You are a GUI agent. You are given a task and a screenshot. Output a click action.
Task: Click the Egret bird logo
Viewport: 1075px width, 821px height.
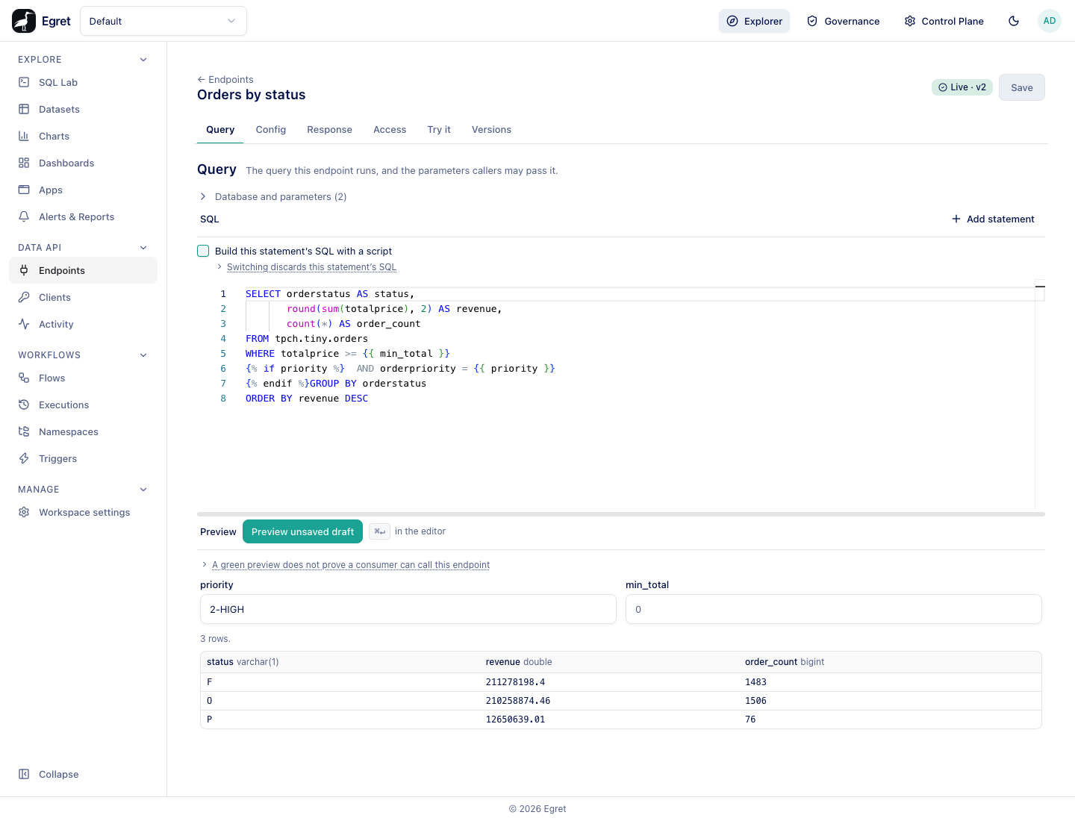(24, 21)
